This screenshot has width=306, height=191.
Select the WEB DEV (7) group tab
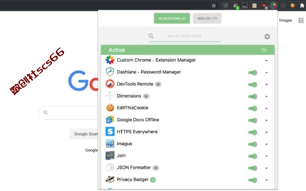tap(207, 18)
